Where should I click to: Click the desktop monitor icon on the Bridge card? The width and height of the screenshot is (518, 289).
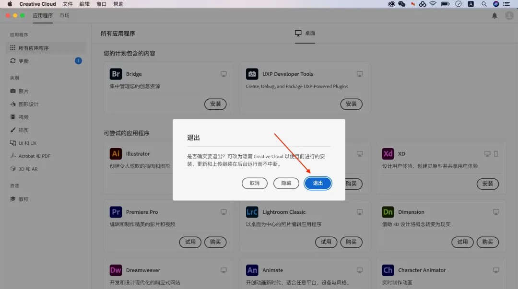point(224,74)
